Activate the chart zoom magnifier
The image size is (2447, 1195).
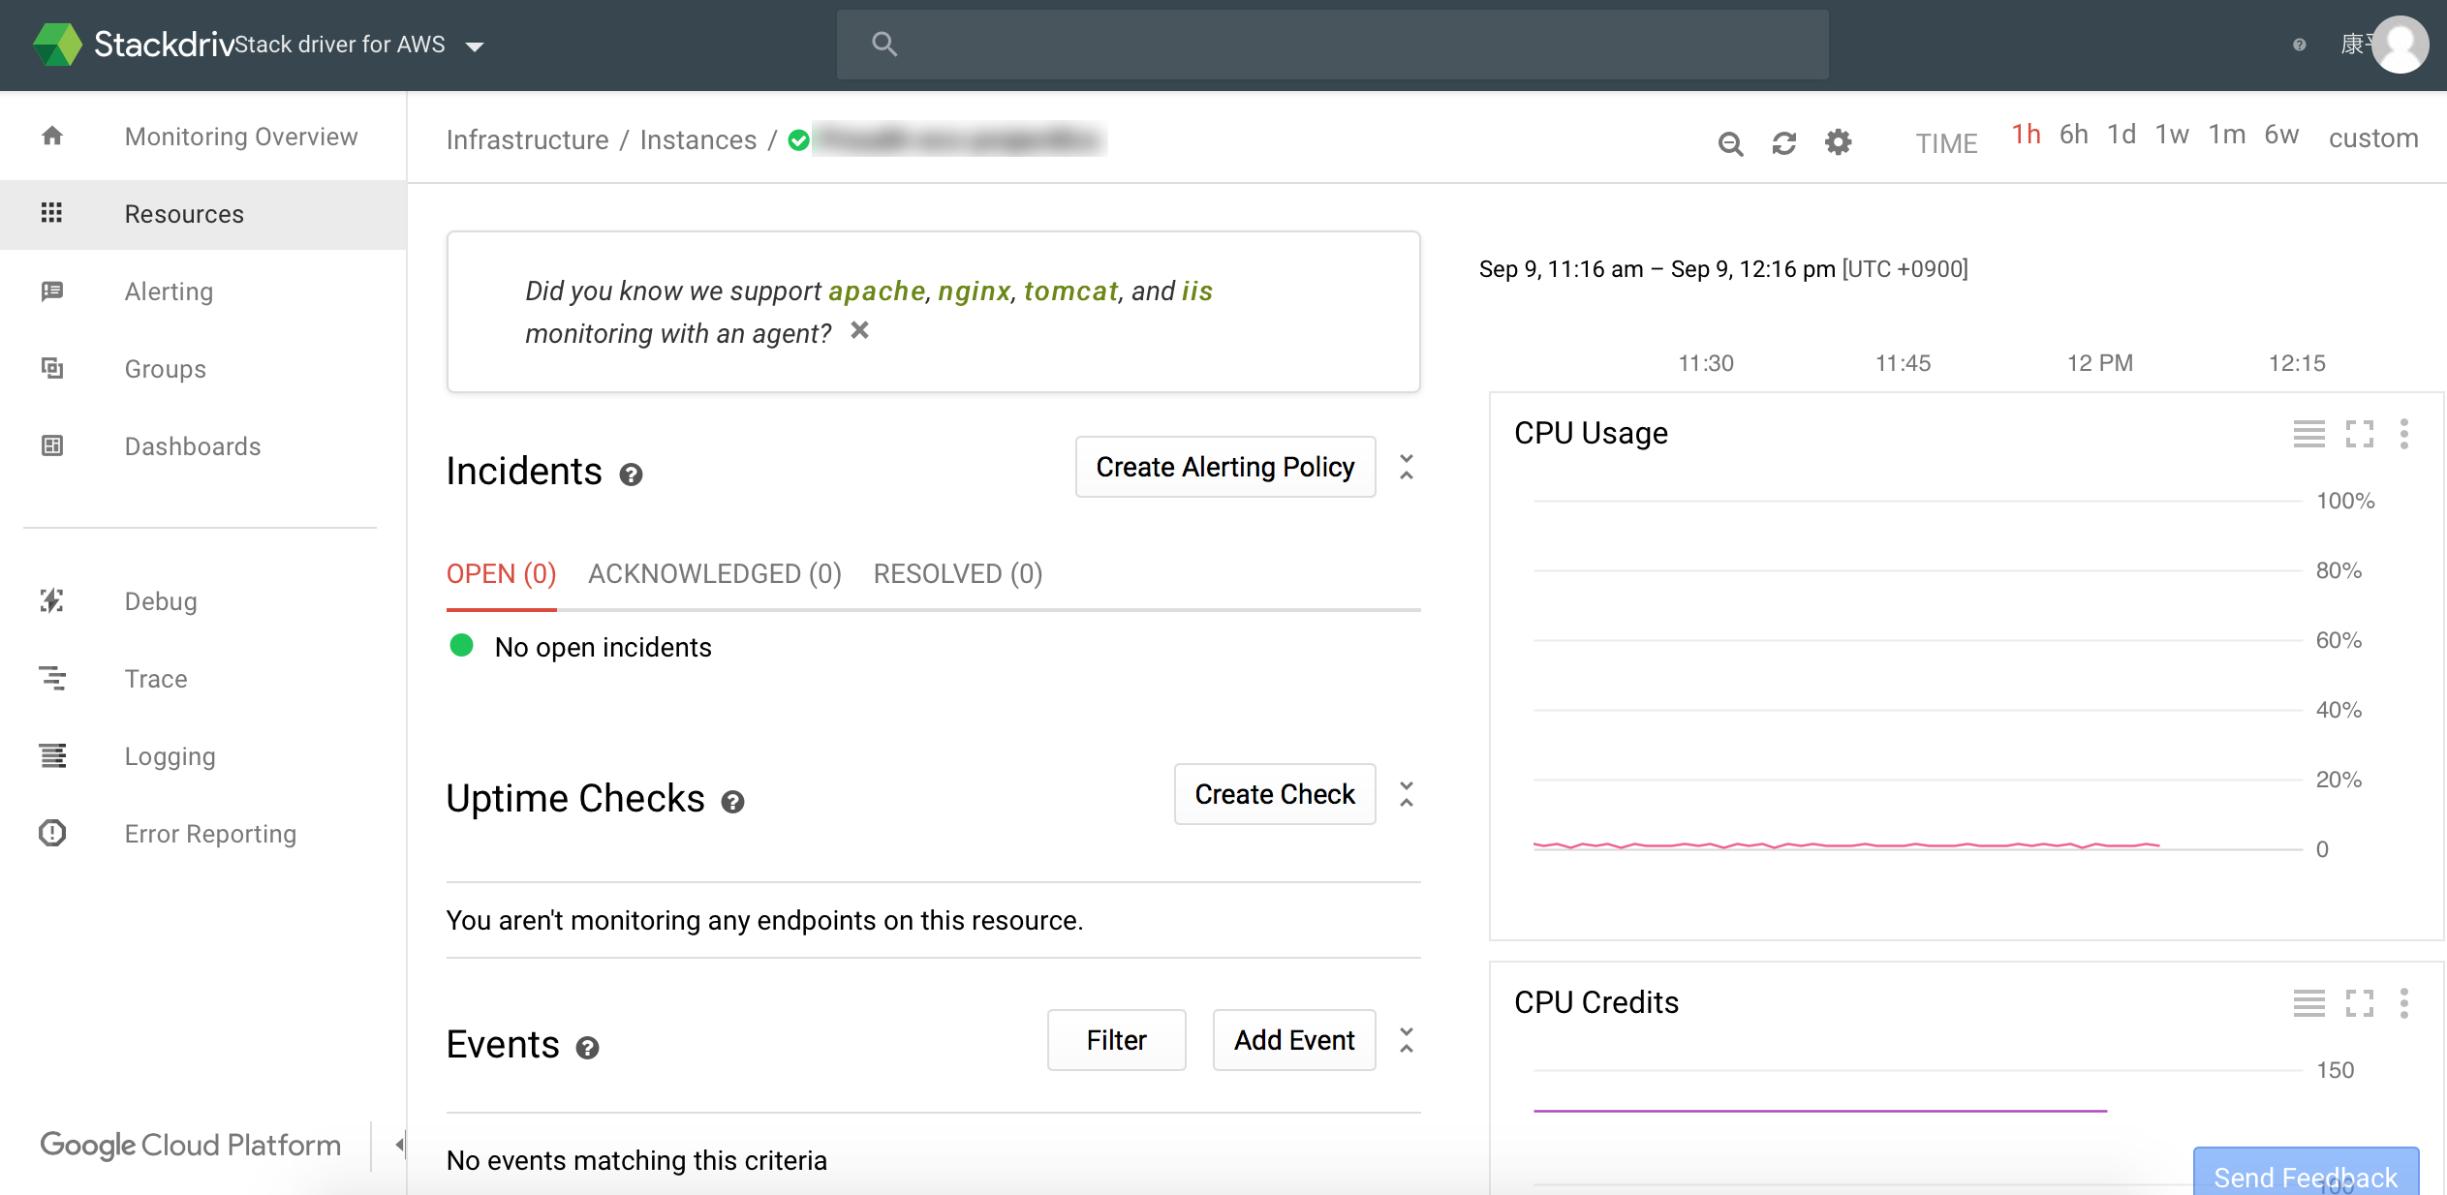[1731, 143]
